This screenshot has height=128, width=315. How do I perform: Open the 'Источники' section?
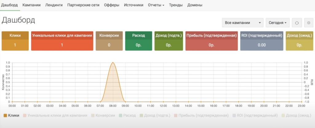click(134, 5)
